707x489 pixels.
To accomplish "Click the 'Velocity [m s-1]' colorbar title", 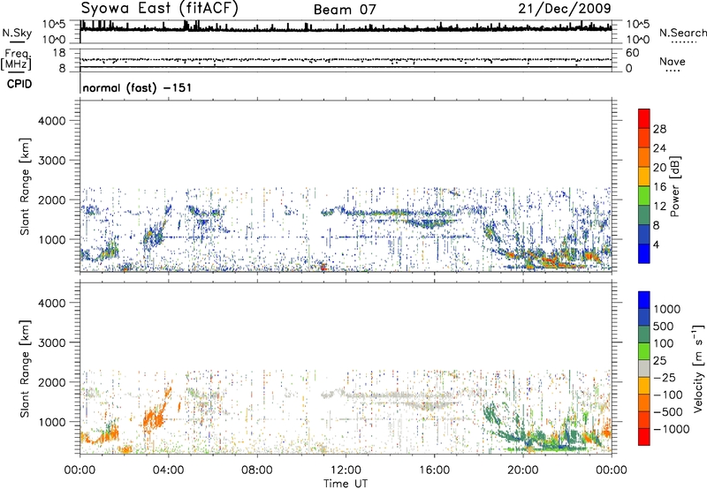I will 698,368.
